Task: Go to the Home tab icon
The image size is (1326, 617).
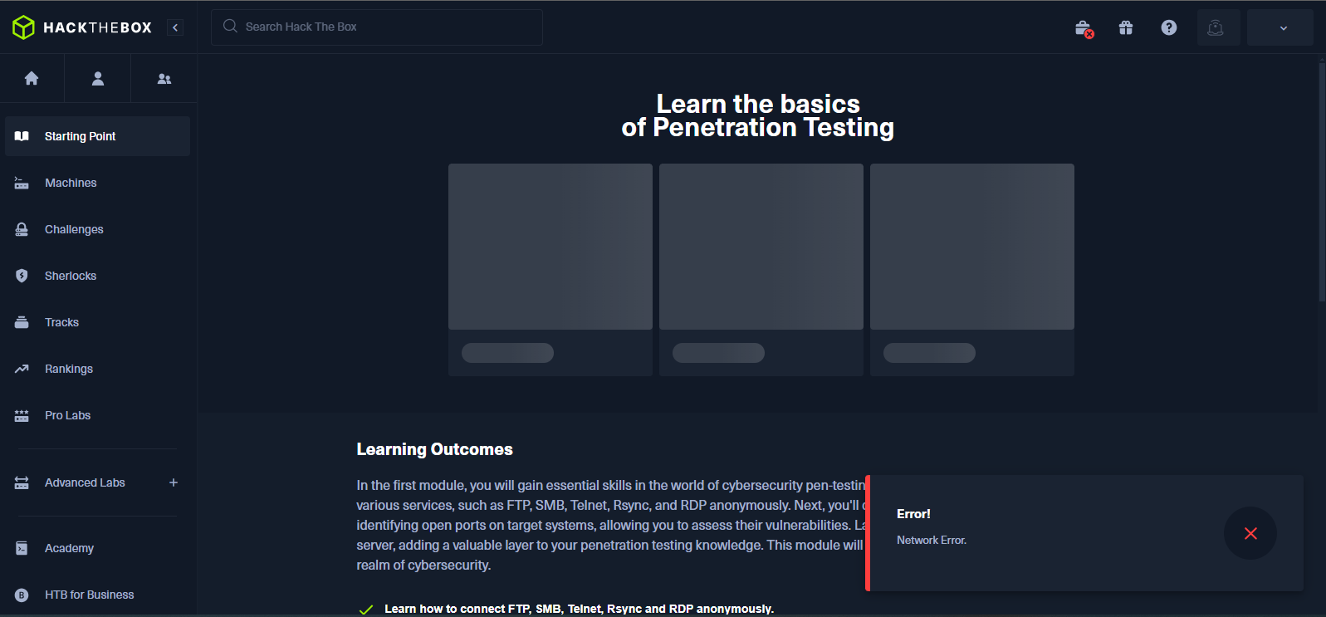Action: [32, 78]
